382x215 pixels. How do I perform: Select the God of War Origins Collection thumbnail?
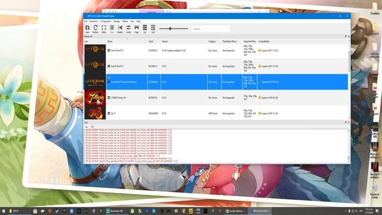coord(95,82)
